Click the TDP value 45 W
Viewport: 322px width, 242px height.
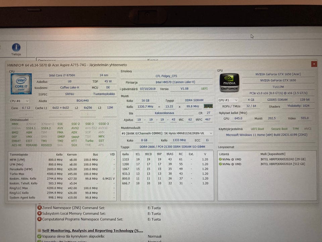[x=108, y=81]
